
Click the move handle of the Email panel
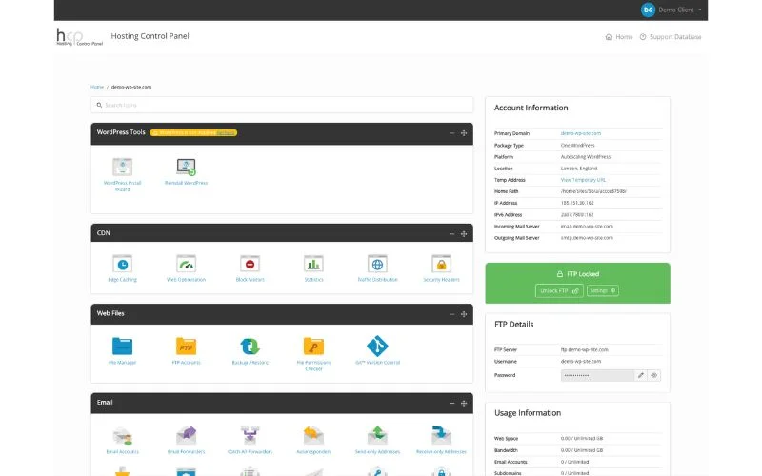pos(464,403)
